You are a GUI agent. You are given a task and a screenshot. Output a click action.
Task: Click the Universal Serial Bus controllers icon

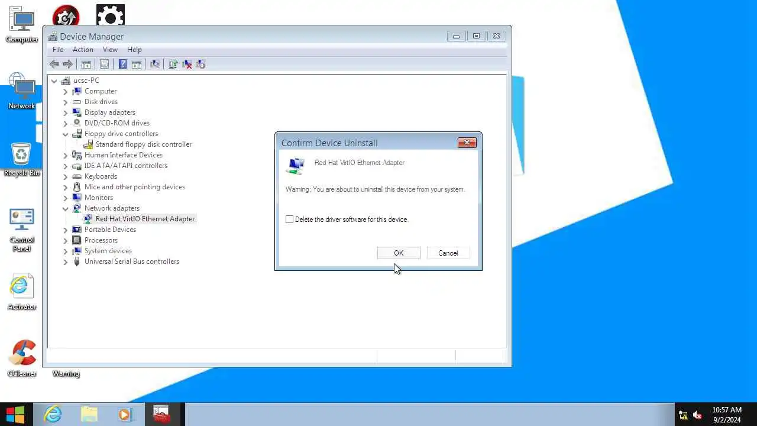pyautogui.click(x=76, y=262)
